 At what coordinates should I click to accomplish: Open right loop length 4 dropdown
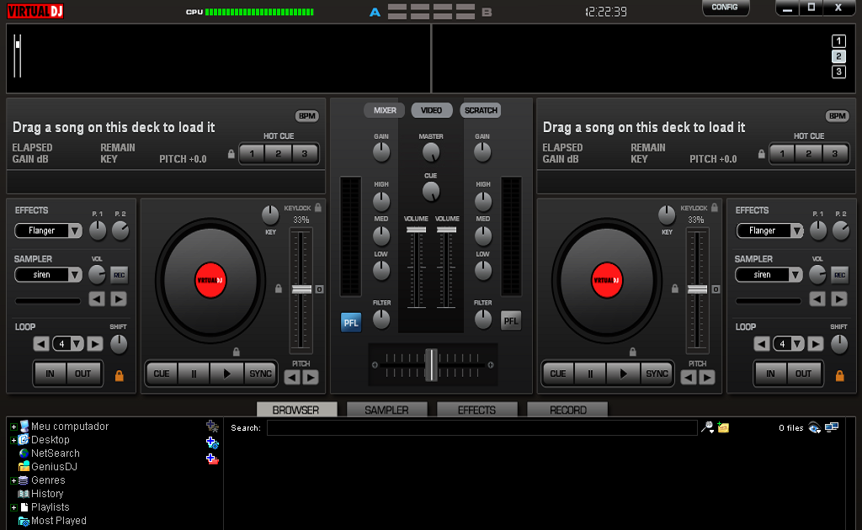pos(797,344)
